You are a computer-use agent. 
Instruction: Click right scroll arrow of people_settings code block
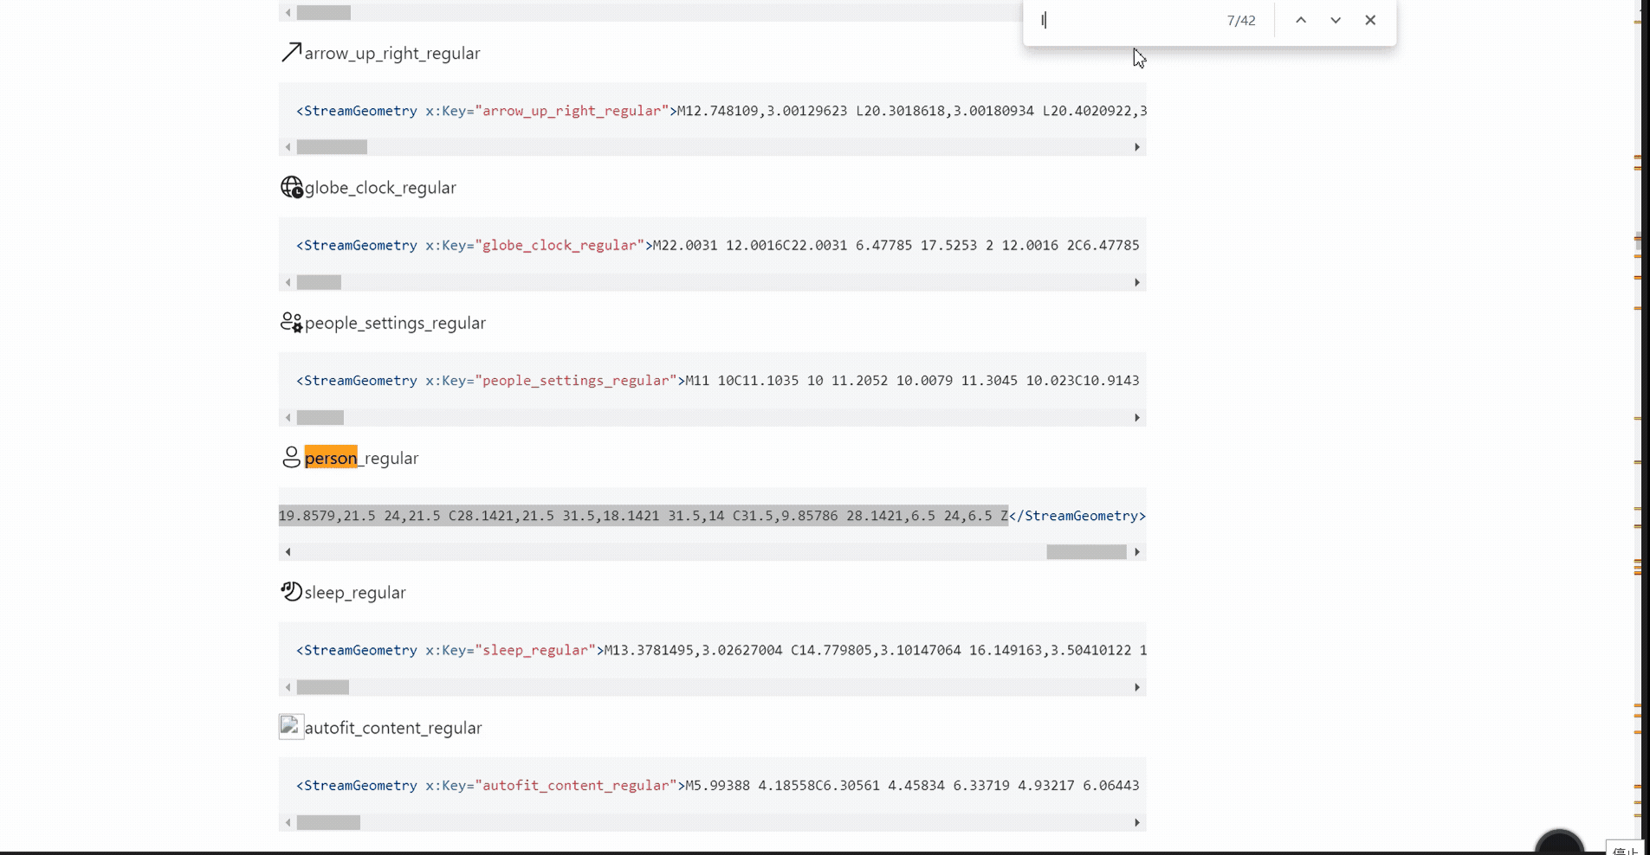point(1137,418)
